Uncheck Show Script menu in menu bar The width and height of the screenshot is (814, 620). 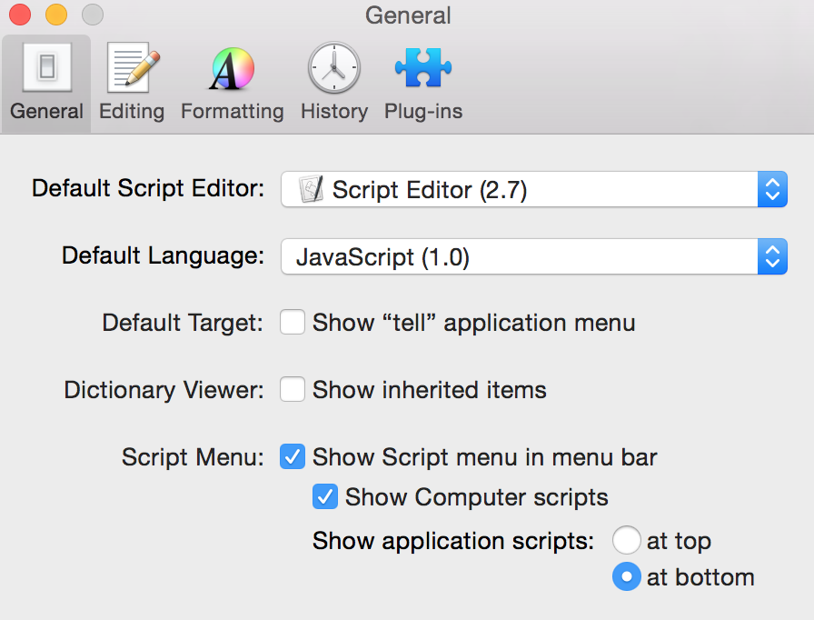293,457
